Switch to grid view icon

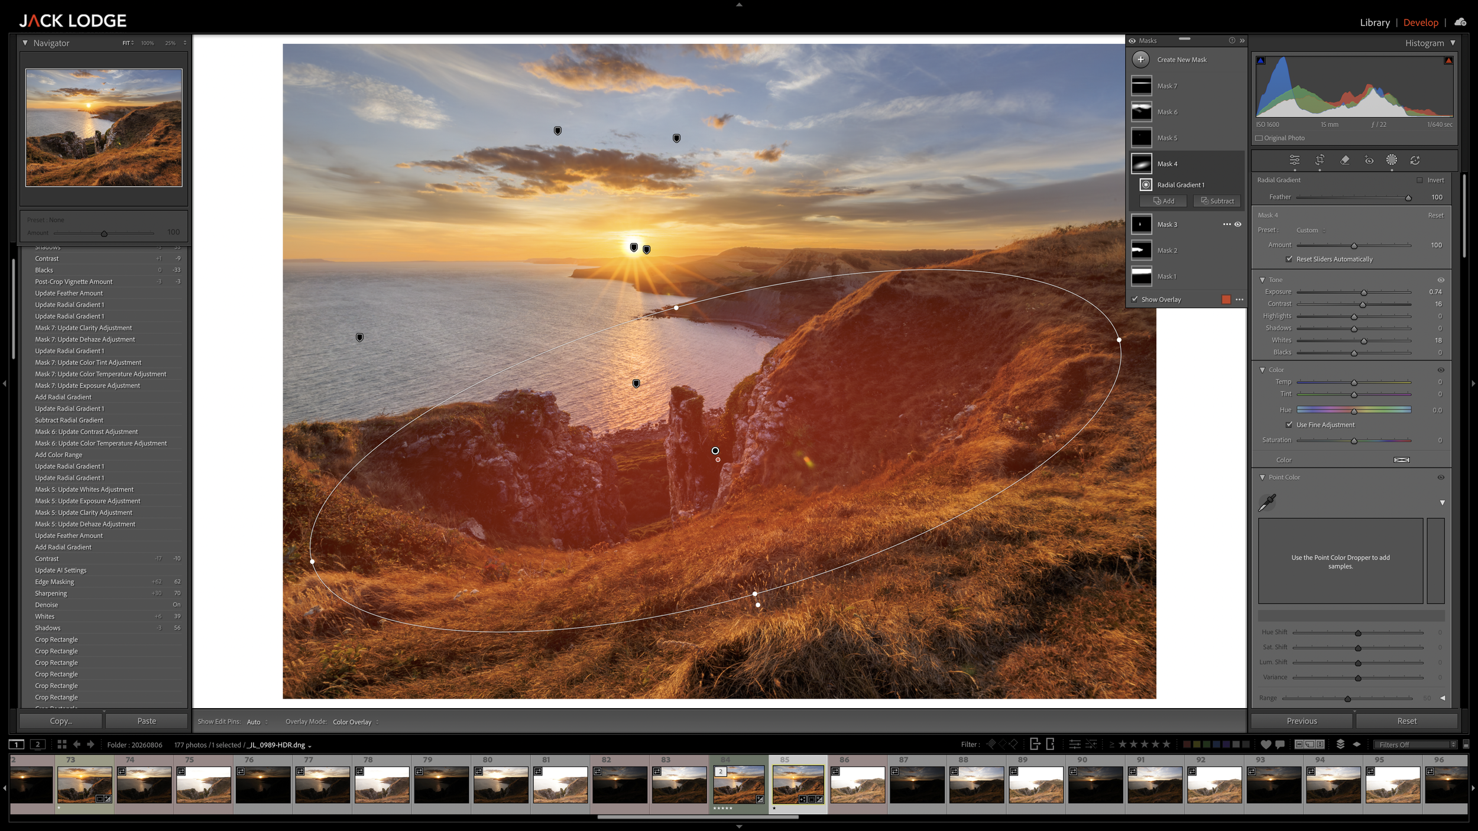point(61,745)
